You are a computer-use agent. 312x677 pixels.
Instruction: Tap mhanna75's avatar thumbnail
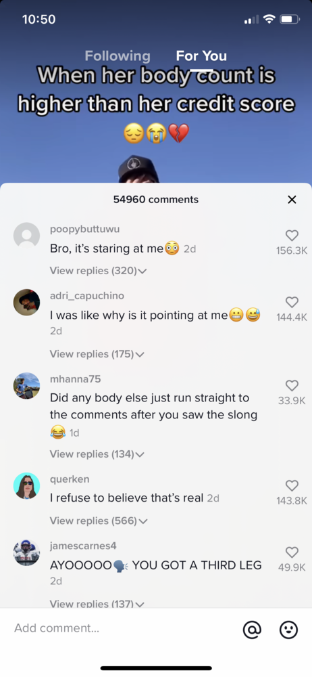pyautogui.click(x=27, y=386)
